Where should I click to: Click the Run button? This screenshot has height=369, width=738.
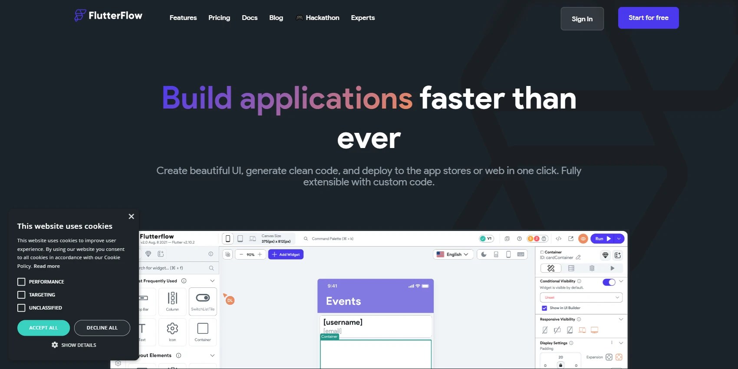(603, 239)
